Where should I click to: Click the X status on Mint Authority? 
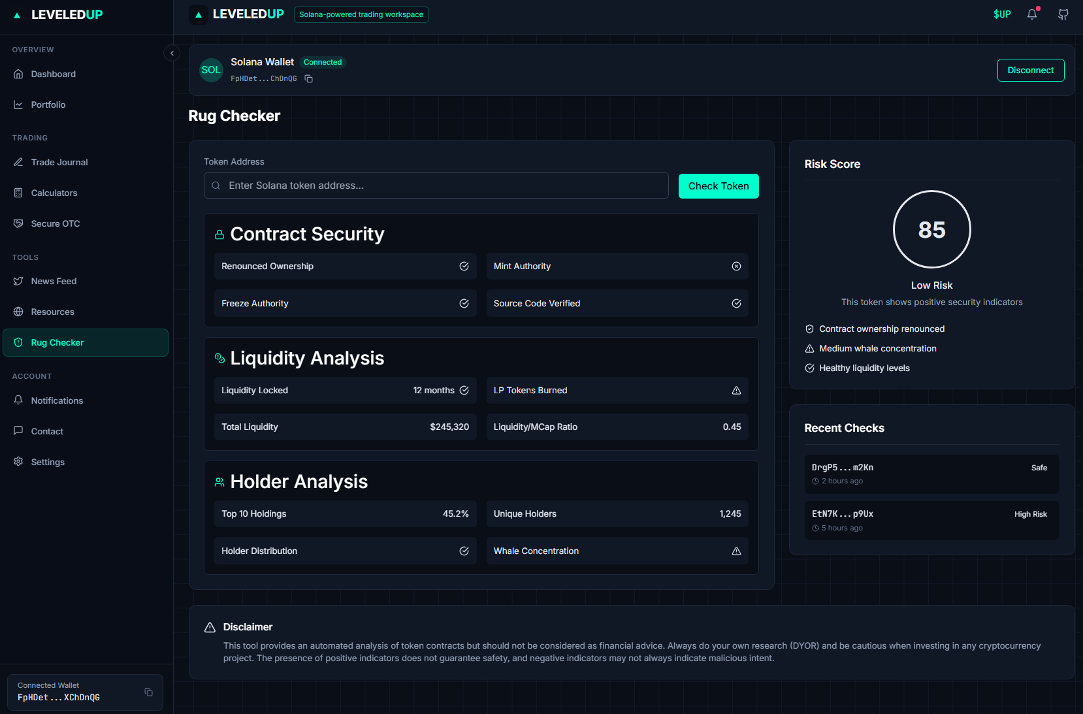pyautogui.click(x=736, y=266)
